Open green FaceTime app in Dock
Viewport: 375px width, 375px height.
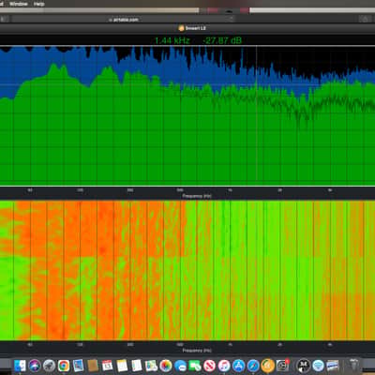click(x=195, y=365)
